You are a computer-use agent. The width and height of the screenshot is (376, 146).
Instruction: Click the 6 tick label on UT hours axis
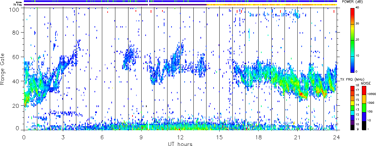pyautogui.click(x=102, y=137)
